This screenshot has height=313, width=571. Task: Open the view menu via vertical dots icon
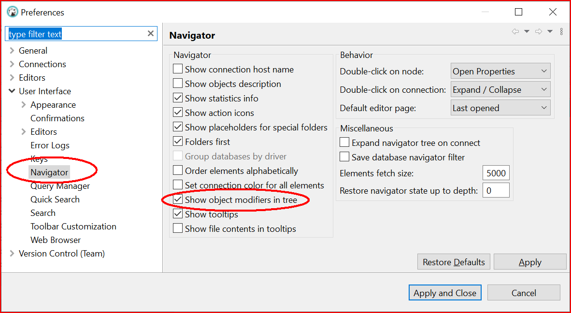click(560, 31)
